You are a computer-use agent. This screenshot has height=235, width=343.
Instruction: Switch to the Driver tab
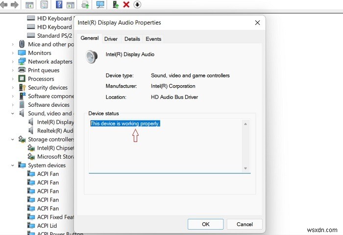[x=111, y=39]
